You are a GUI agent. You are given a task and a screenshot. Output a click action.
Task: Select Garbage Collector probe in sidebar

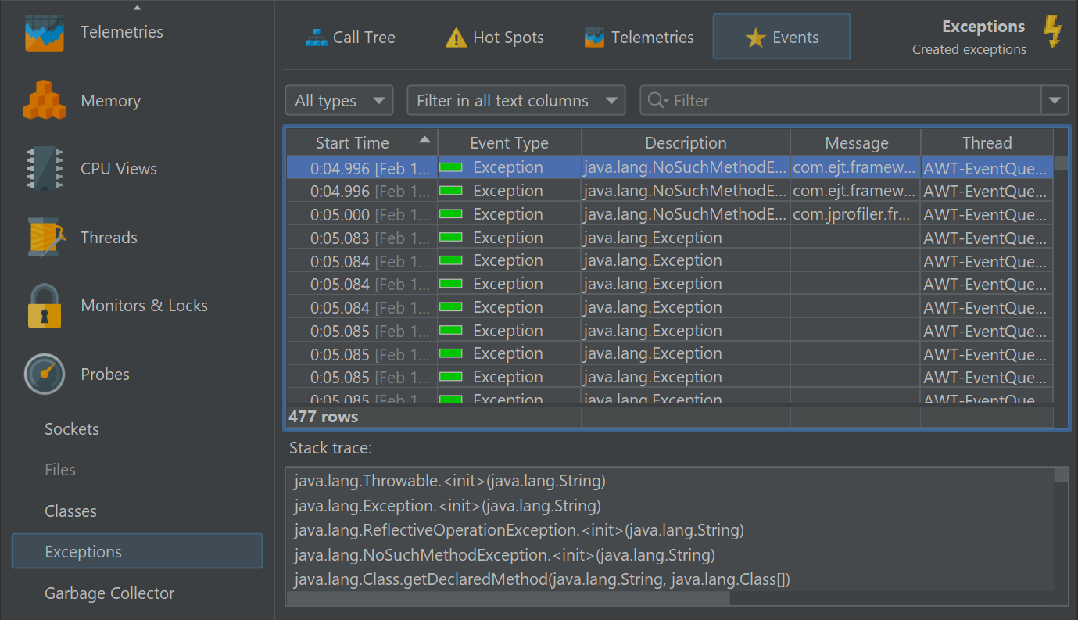109,593
